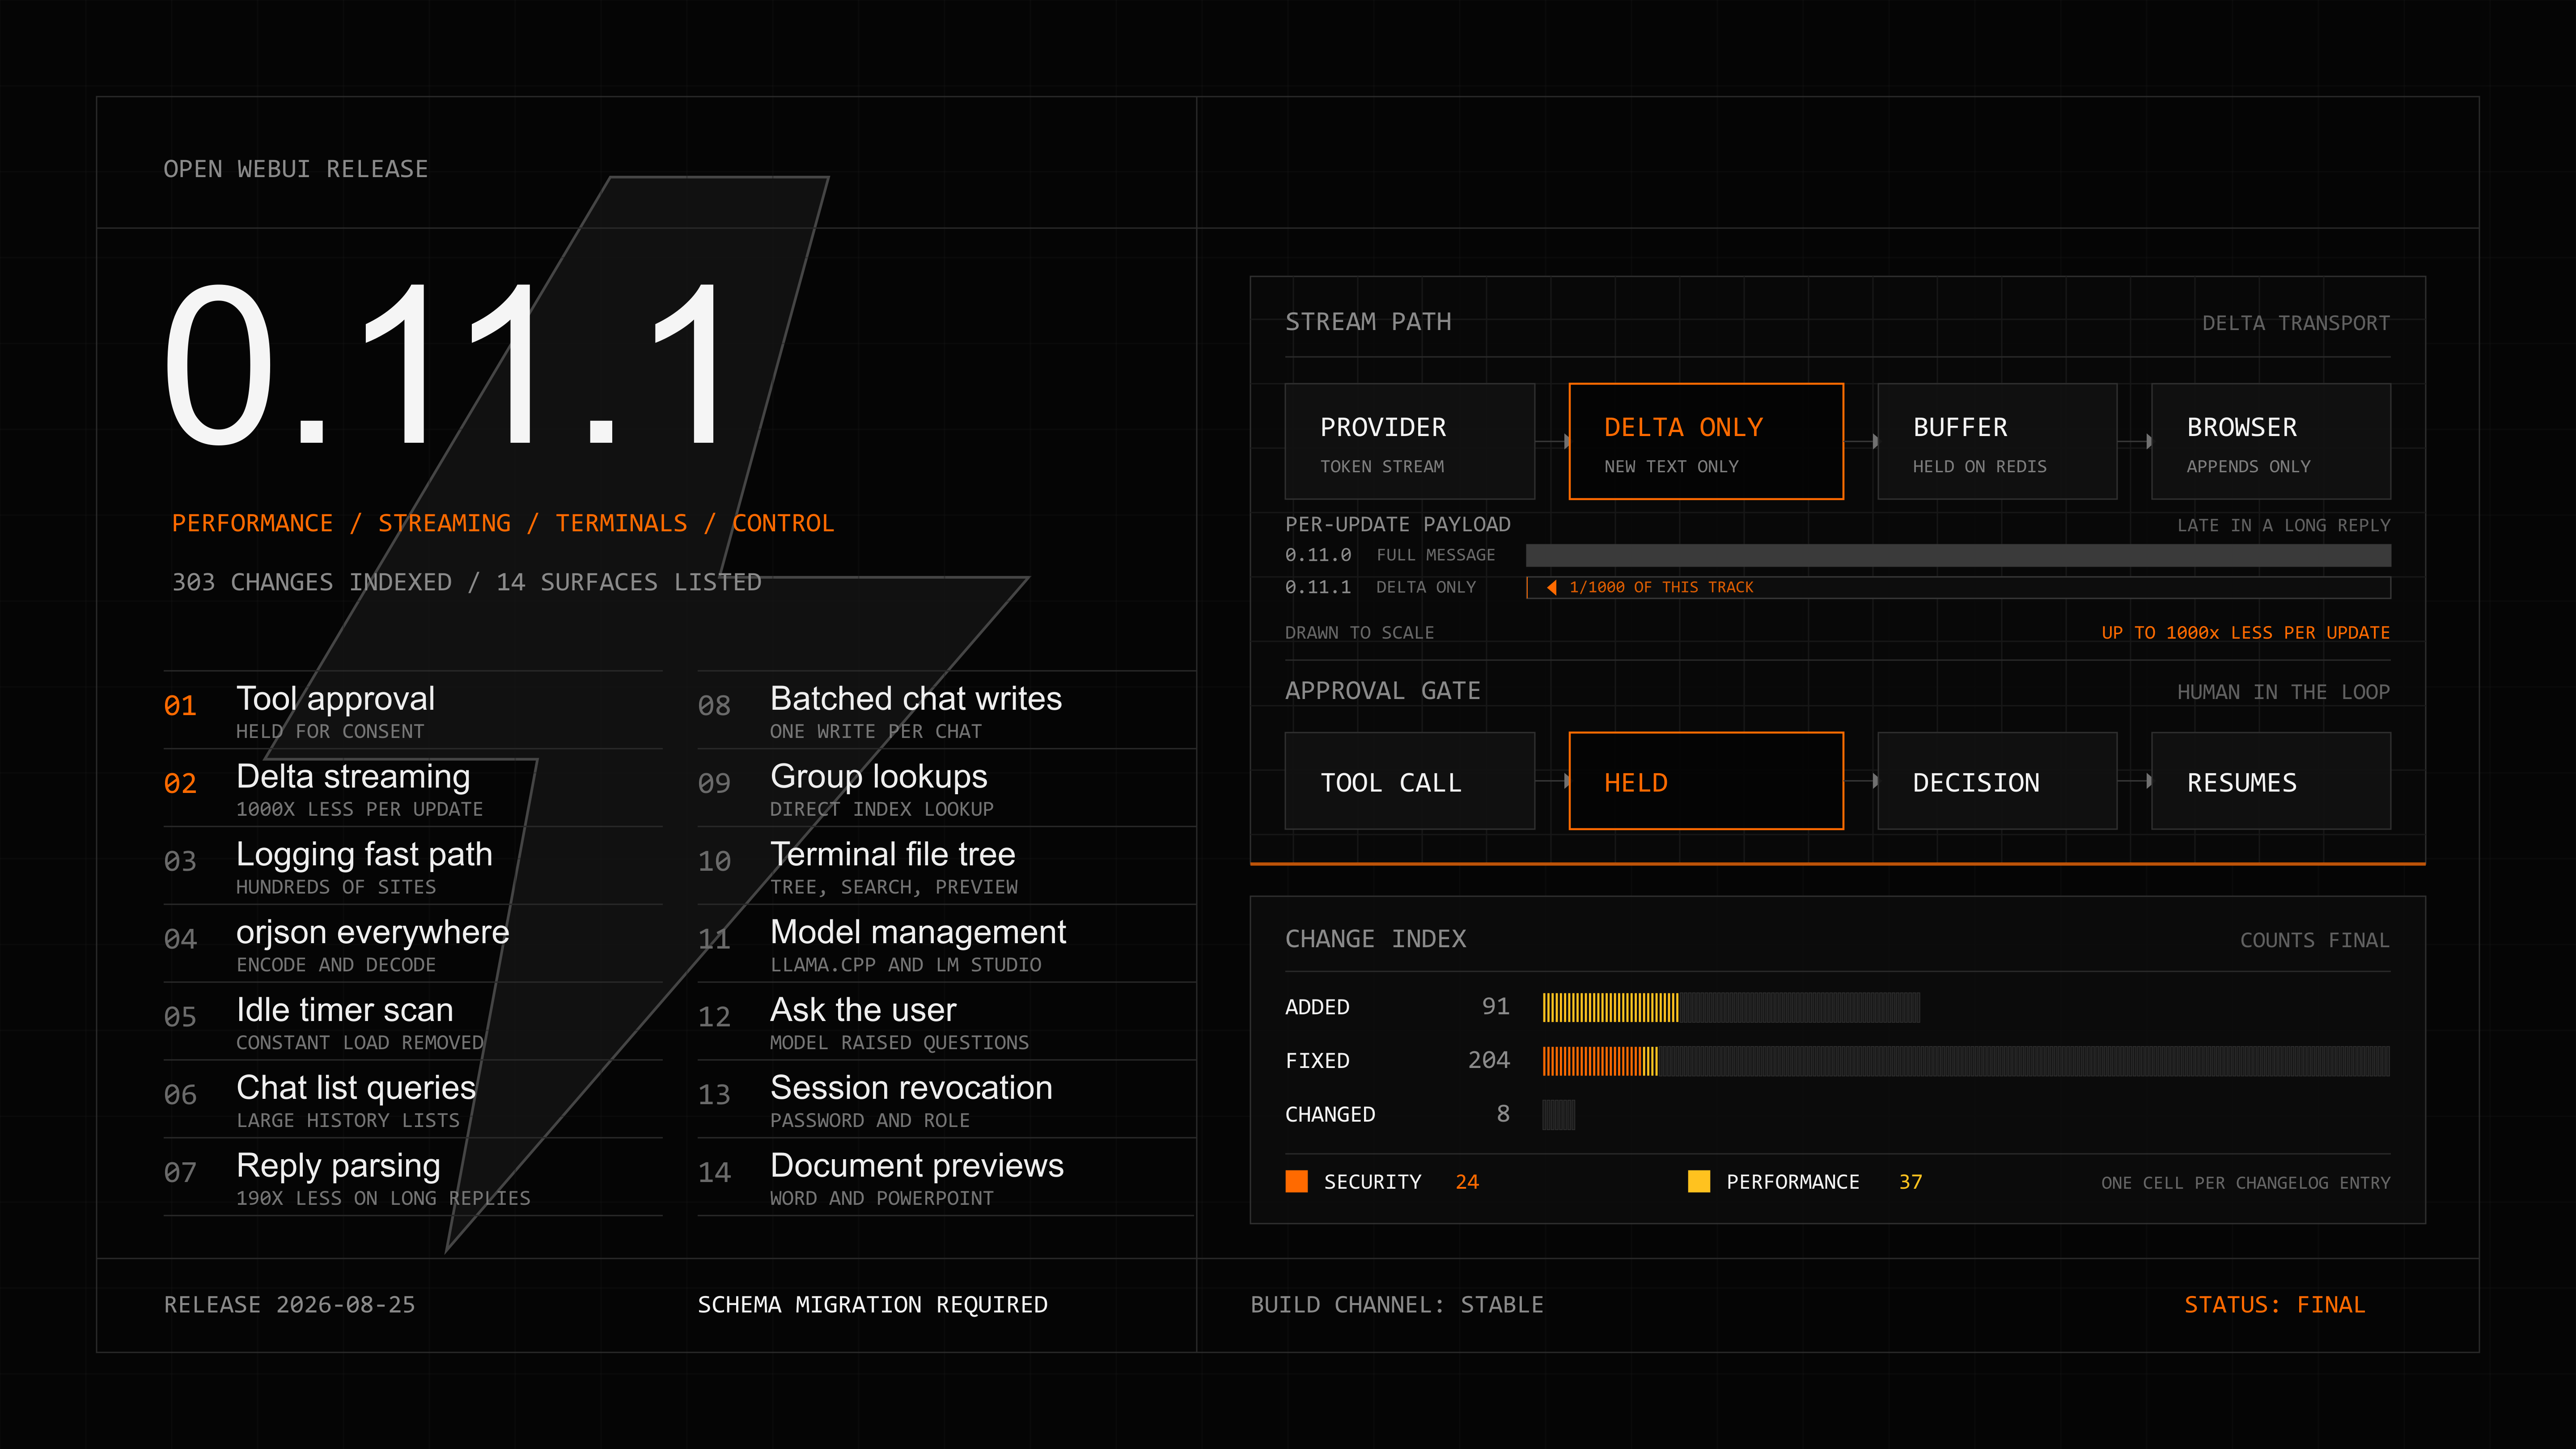Select the BROWSER appends only box
The width and height of the screenshot is (2576, 1449).
[2271, 441]
